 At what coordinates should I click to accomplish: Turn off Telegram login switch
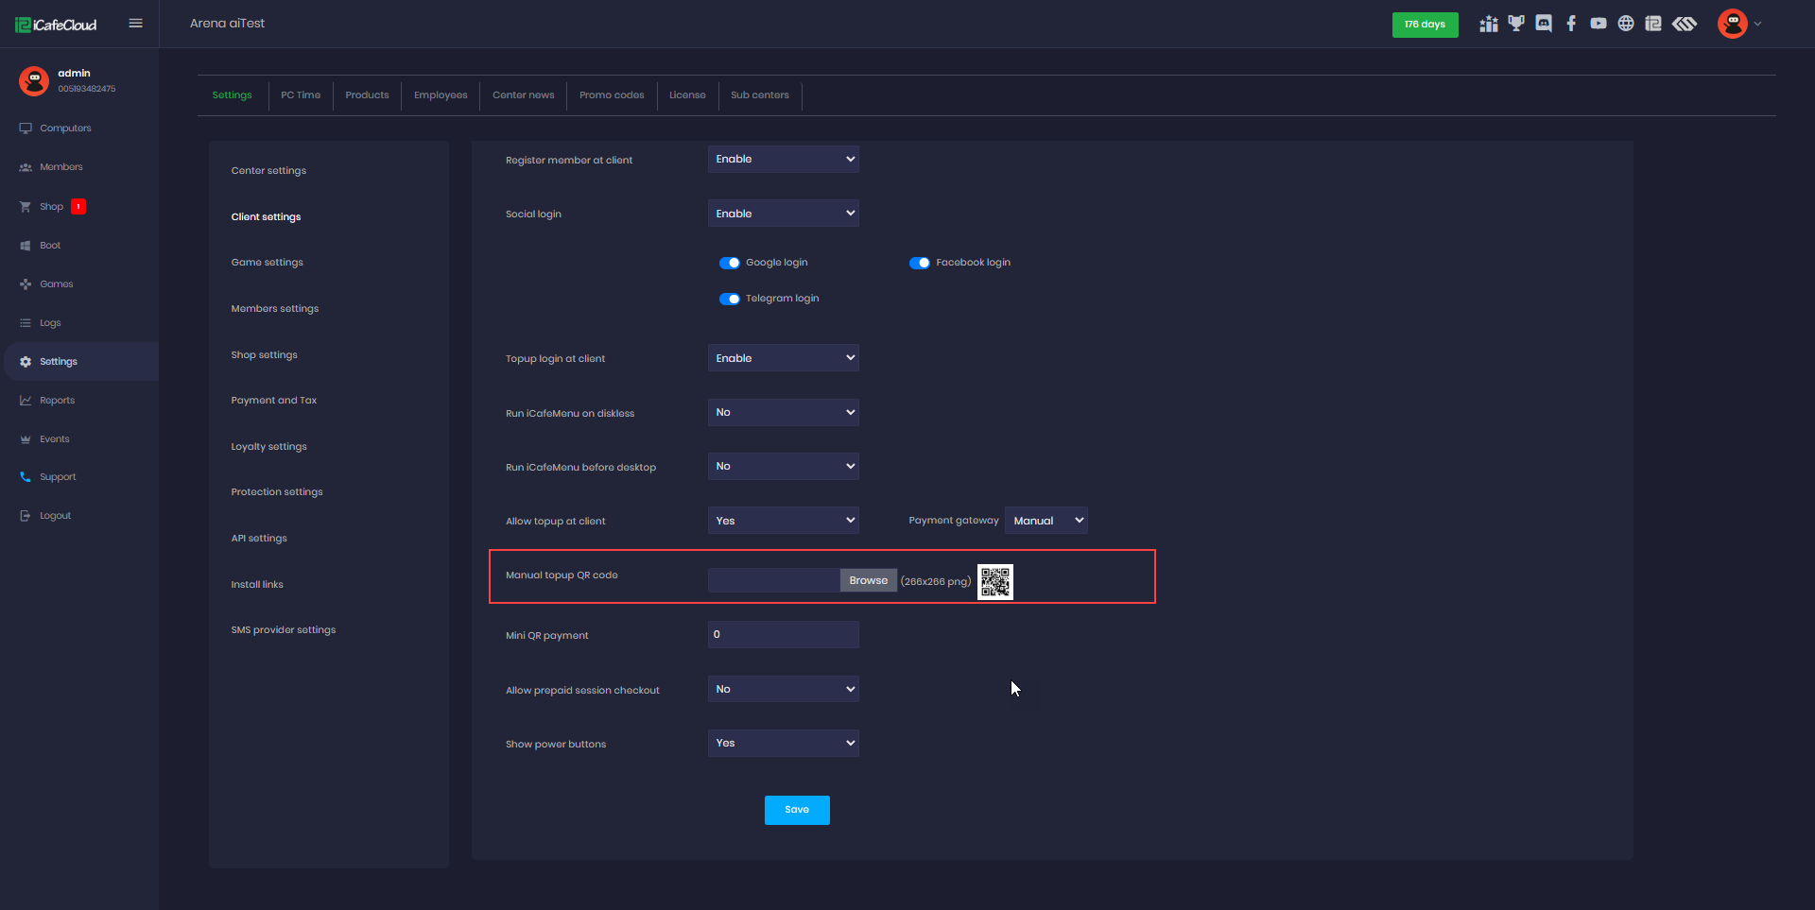pyautogui.click(x=730, y=299)
